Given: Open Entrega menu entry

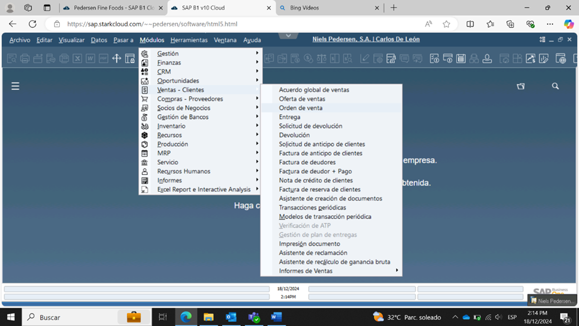Looking at the screenshot, I should tap(331, 117).
